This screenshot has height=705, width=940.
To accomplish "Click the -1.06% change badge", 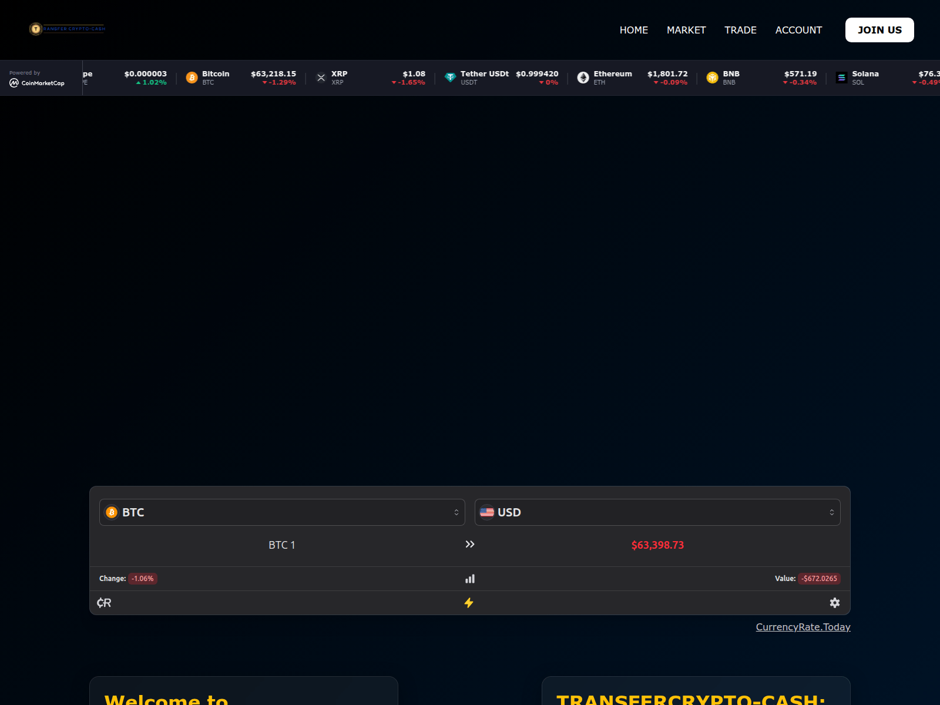I will (143, 579).
